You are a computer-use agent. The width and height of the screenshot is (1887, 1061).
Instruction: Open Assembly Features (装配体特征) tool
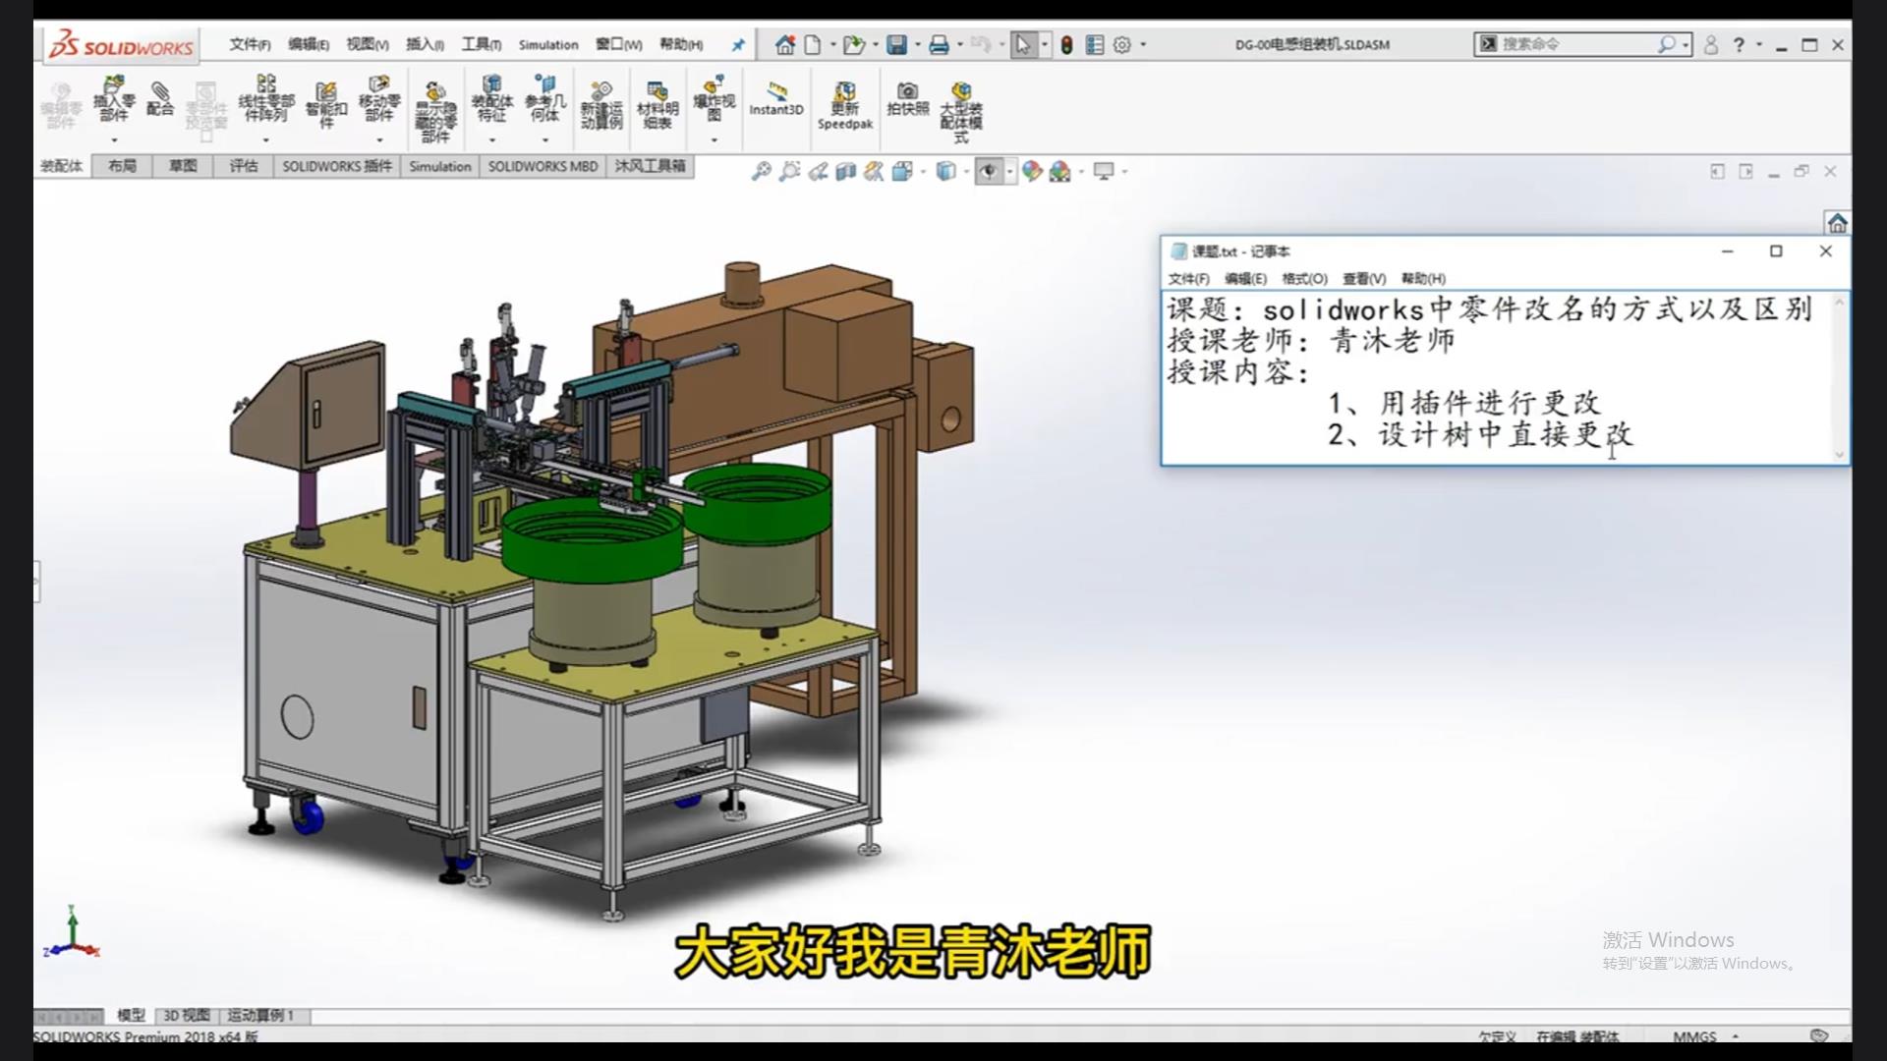(x=492, y=99)
